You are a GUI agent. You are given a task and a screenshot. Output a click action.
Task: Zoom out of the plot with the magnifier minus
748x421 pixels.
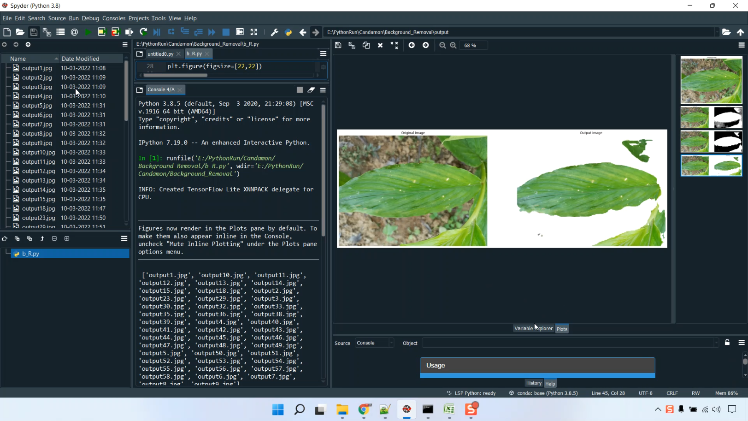(442, 45)
